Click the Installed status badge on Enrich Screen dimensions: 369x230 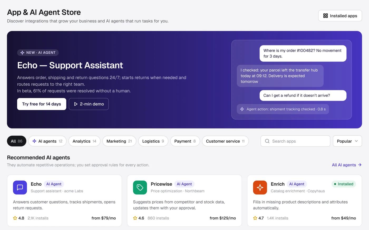point(344,184)
